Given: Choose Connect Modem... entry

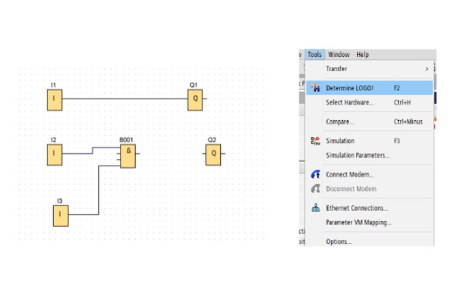Looking at the screenshot, I should point(369,174).
